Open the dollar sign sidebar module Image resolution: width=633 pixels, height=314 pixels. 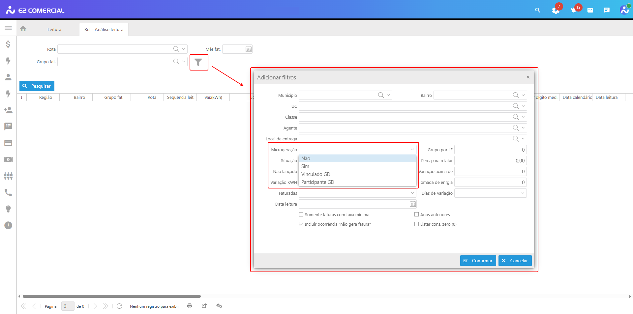click(8, 44)
